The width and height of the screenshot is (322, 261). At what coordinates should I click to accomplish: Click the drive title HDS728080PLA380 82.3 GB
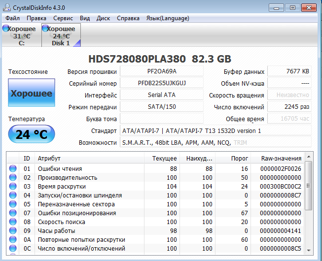coord(160,59)
